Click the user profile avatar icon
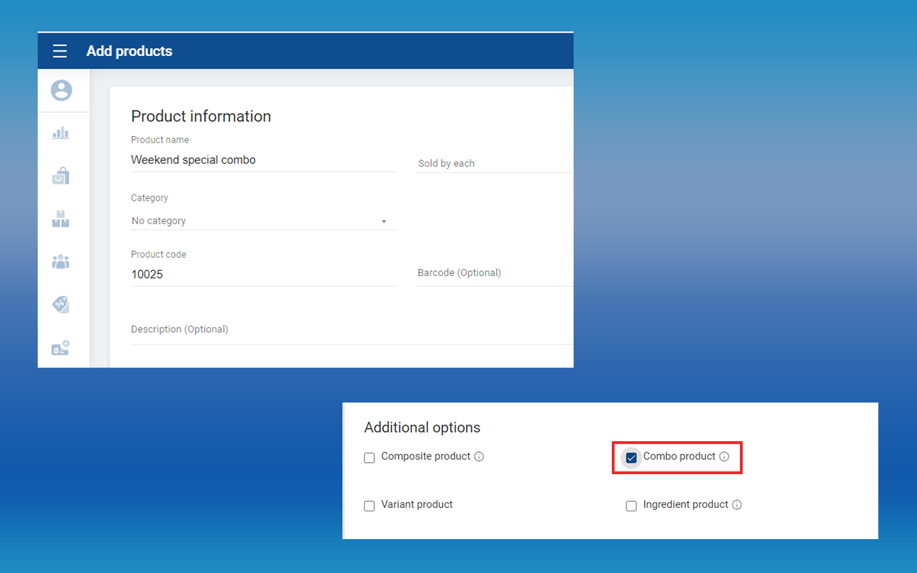Screen dimensions: 917x573 coord(62,90)
